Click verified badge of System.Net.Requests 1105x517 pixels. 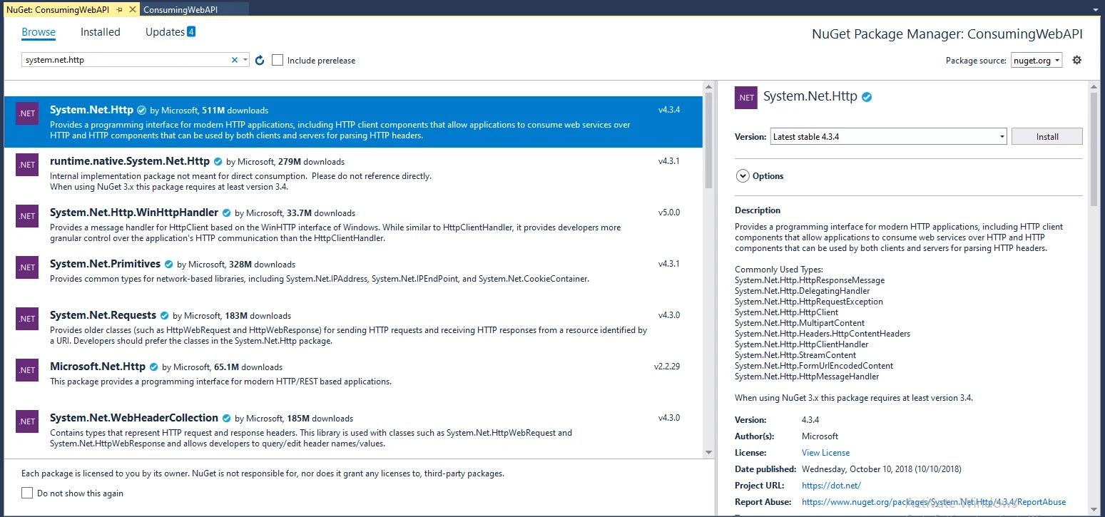click(x=164, y=316)
